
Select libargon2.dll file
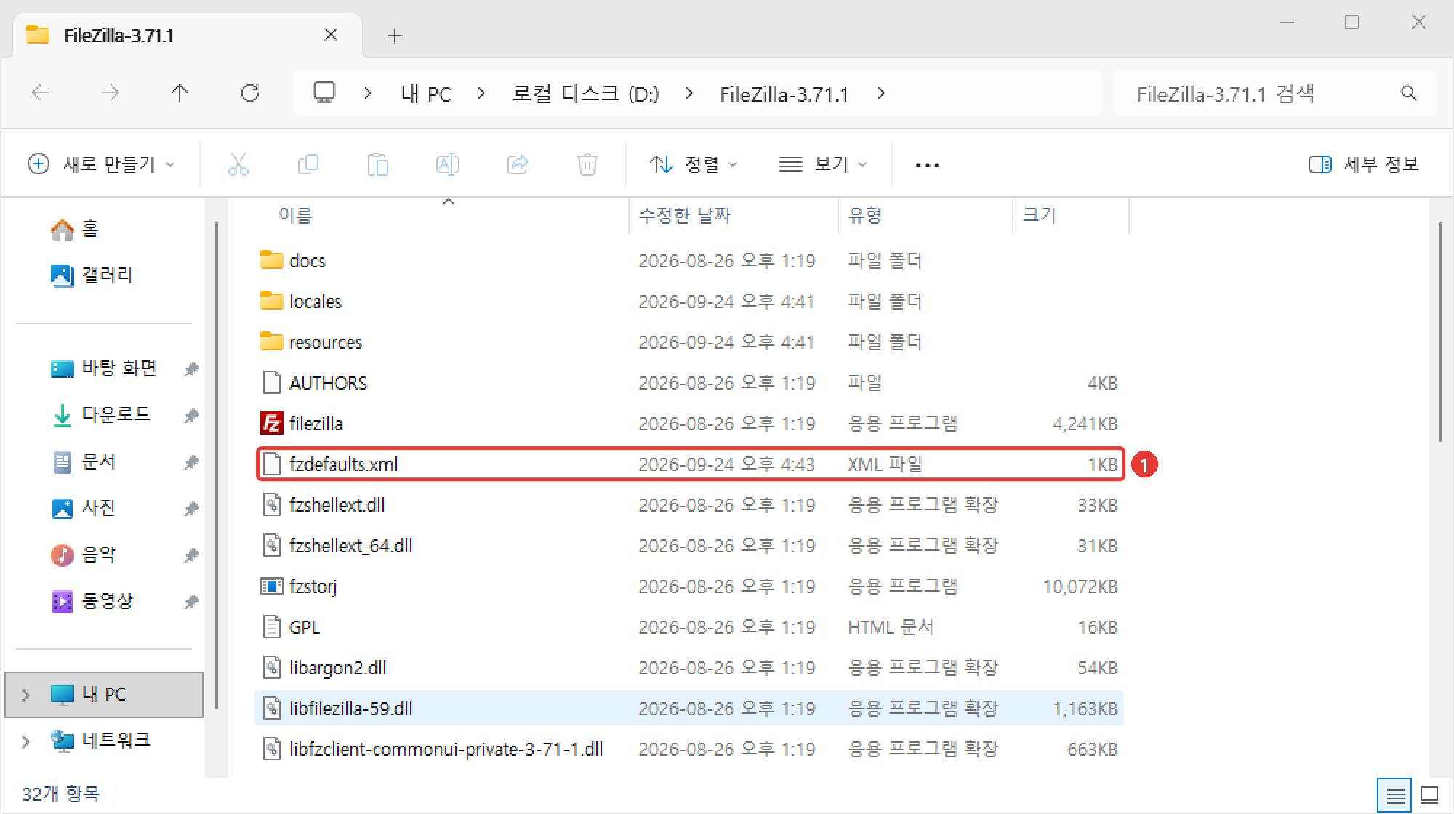point(689,667)
